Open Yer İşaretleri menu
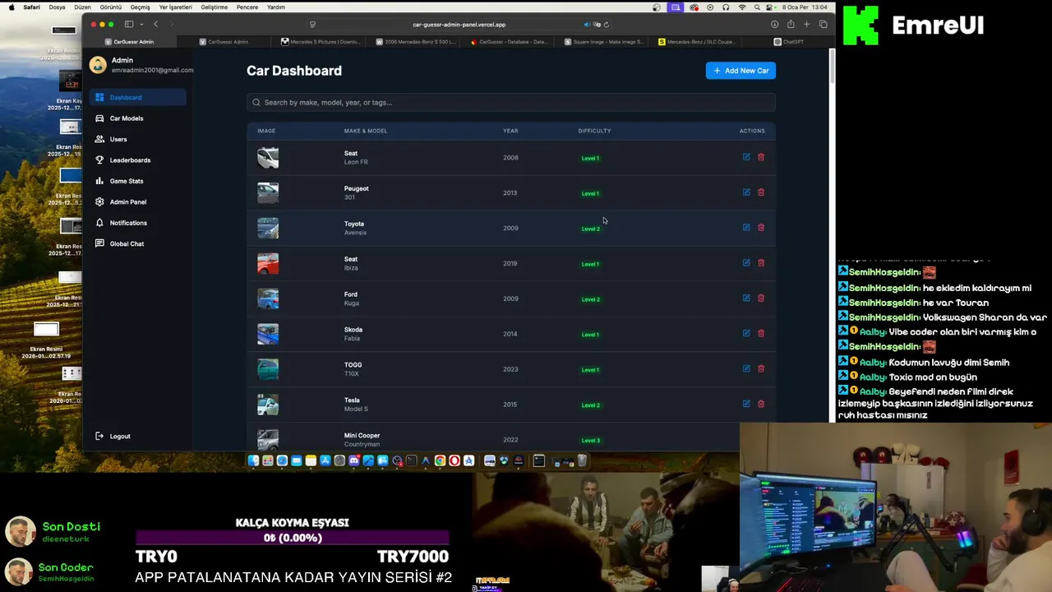 (175, 7)
